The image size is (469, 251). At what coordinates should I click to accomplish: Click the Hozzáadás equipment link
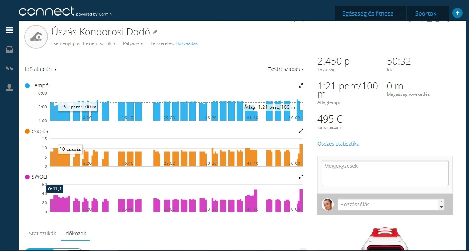pyautogui.click(x=187, y=43)
